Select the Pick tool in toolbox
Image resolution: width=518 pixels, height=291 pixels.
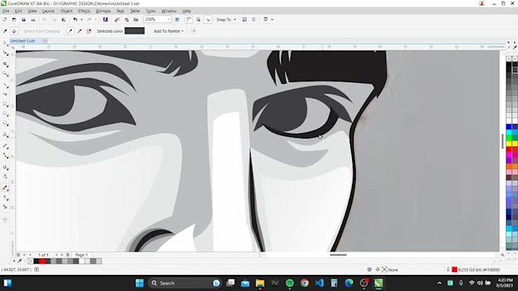coord(5,43)
